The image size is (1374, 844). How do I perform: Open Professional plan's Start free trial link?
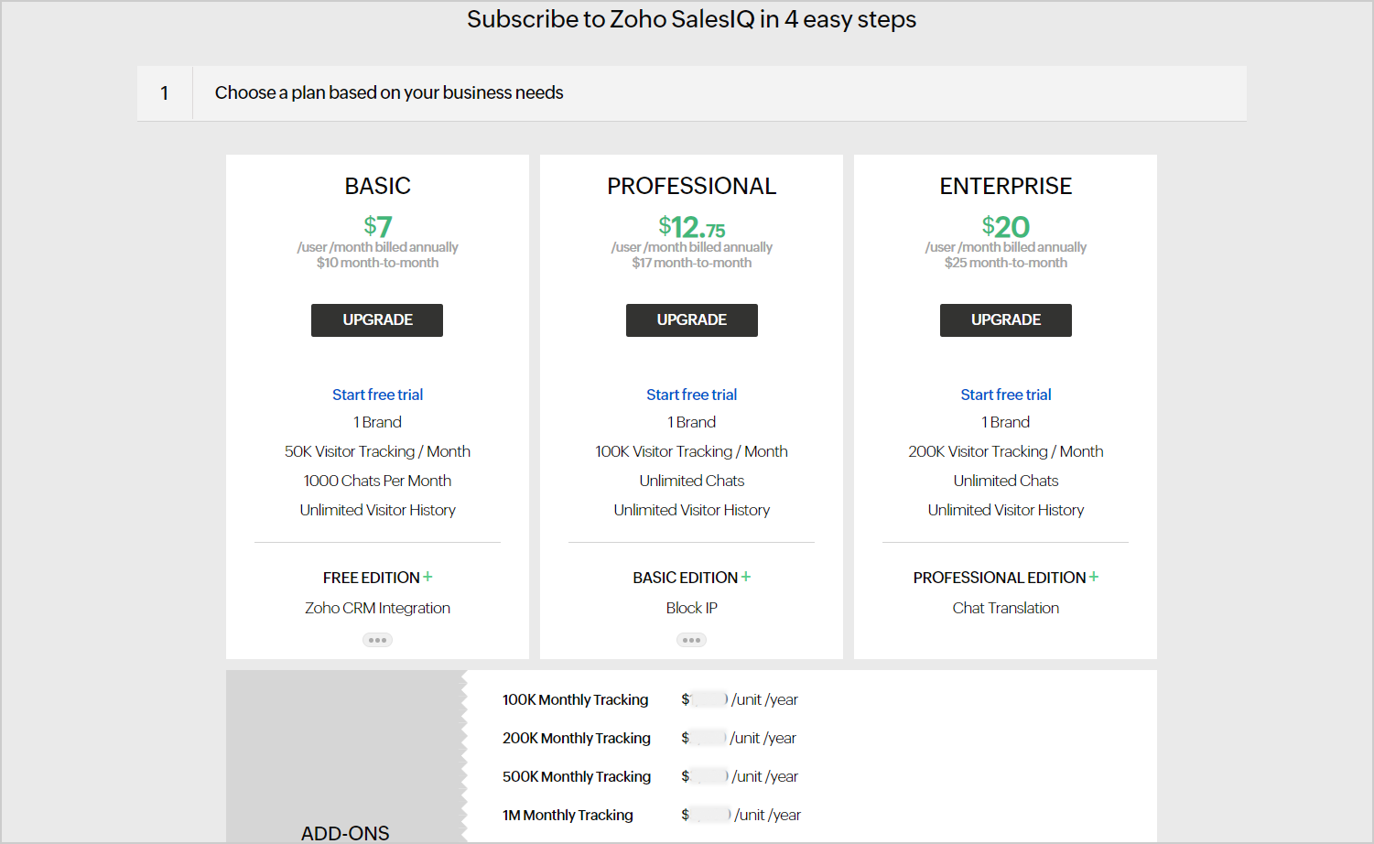[x=691, y=395]
